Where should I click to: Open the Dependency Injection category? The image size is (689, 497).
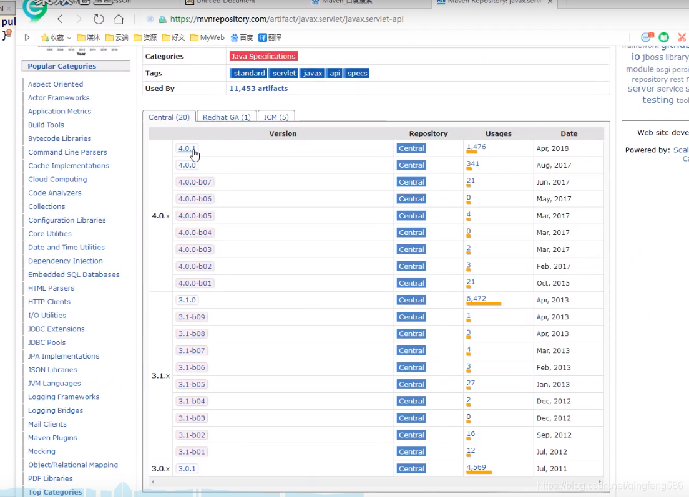pos(65,261)
